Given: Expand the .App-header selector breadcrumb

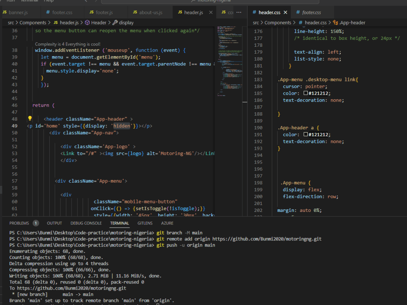Looking at the screenshot, I should (349, 22).
